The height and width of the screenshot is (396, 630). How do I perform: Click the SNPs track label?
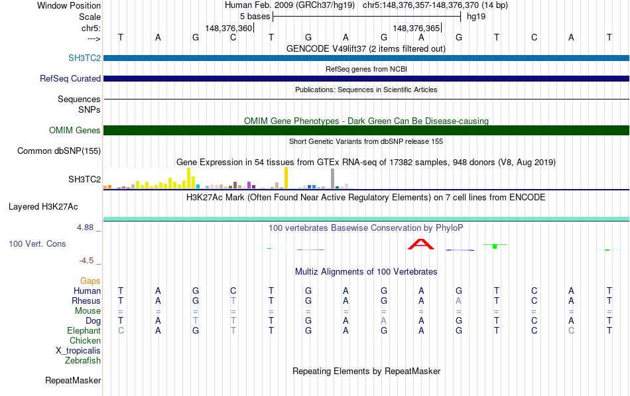pos(90,109)
